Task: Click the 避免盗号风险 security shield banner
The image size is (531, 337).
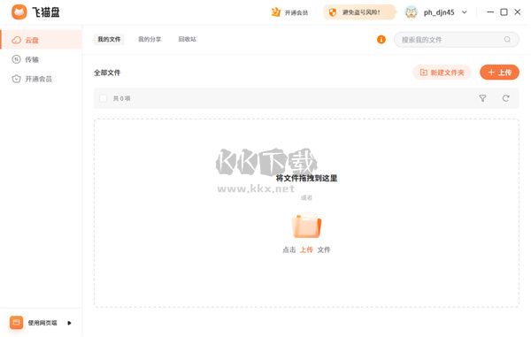Action: click(359, 12)
